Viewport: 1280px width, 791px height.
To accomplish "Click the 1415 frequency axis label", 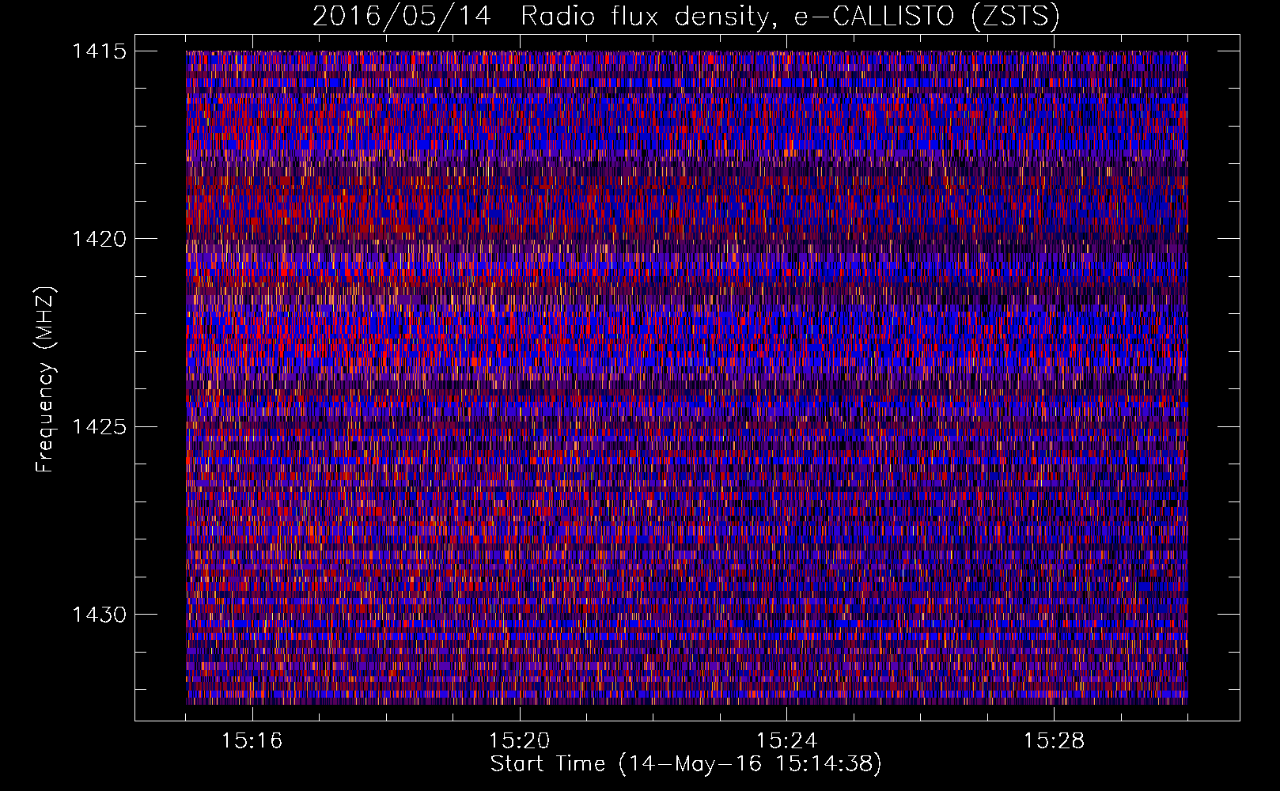I will pos(99,51).
